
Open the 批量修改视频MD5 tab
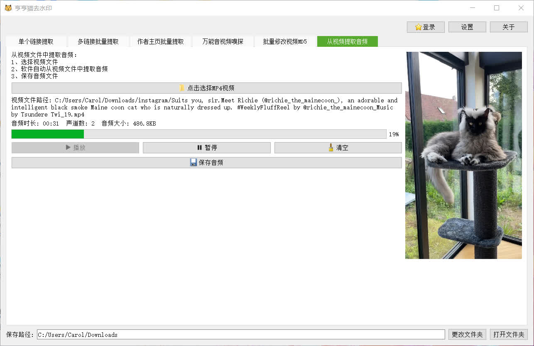[x=284, y=41]
